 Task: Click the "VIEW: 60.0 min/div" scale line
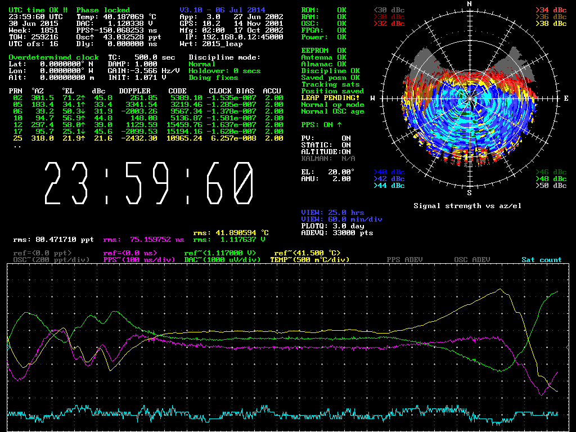pos(341,219)
